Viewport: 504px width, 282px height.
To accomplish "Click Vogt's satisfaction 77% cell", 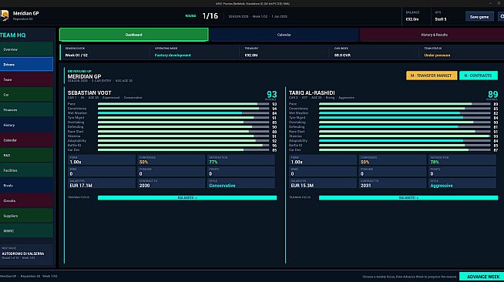I will point(240,160).
